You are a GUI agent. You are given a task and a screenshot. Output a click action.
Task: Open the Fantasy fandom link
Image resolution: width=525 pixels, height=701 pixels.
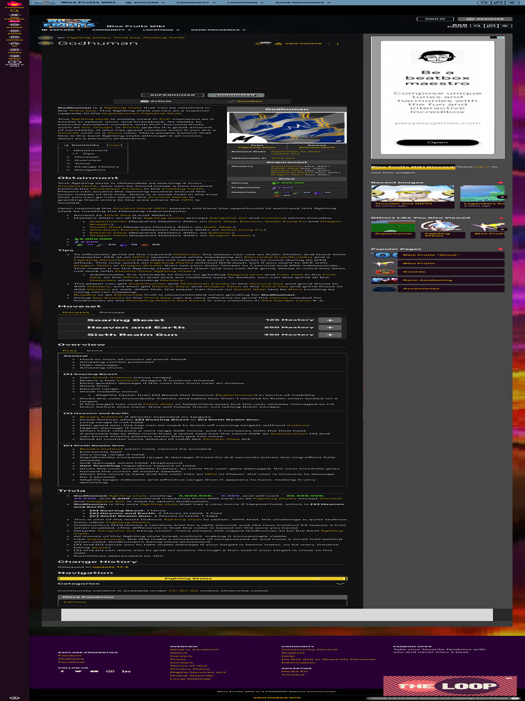pyautogui.click(x=75, y=602)
